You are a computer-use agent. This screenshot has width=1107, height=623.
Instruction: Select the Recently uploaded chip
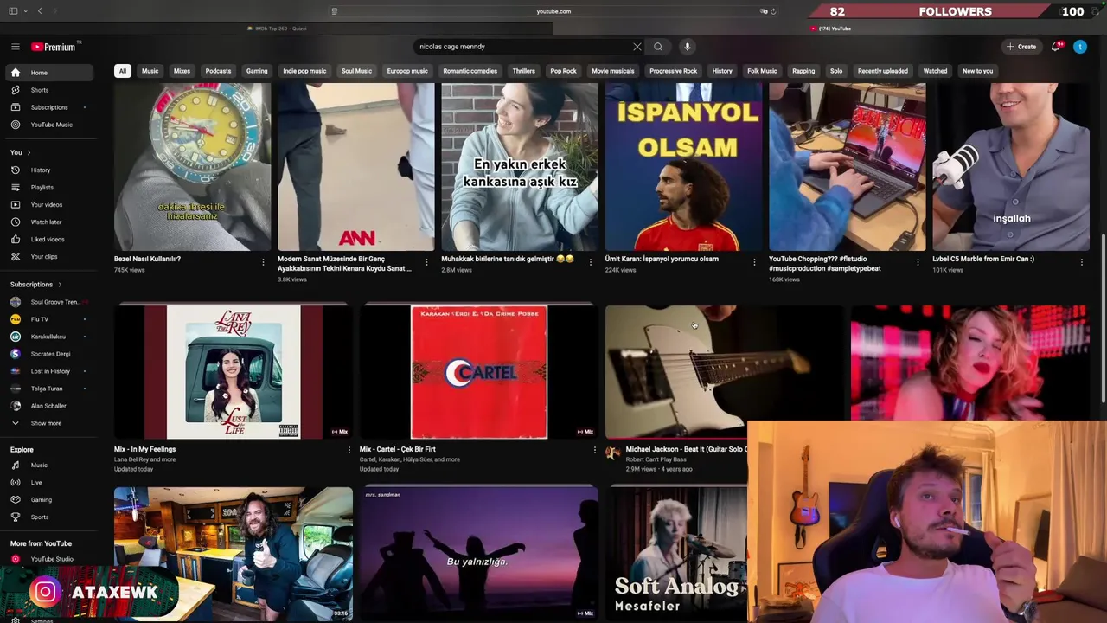point(883,71)
